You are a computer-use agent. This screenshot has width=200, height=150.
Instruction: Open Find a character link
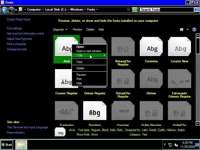[x=16, y=44]
